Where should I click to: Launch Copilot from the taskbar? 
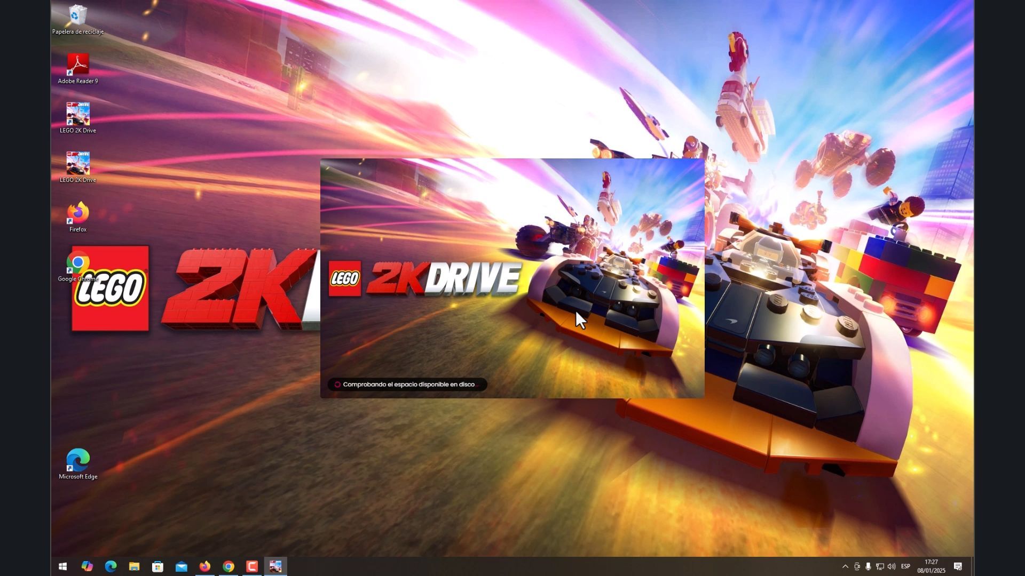(87, 566)
